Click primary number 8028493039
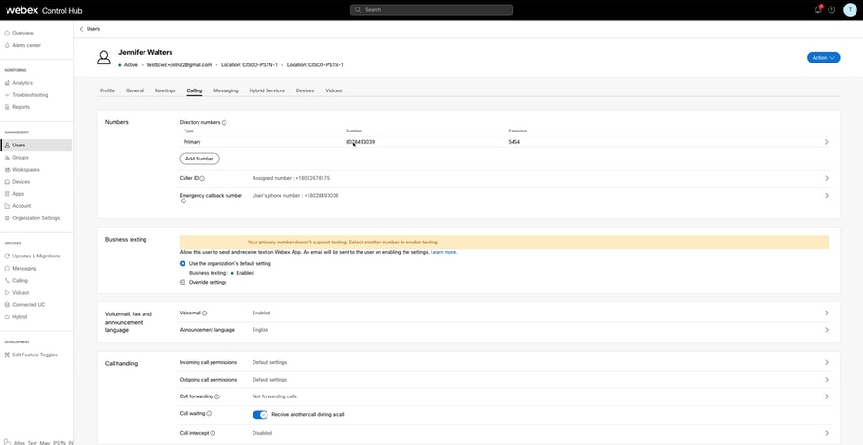The width and height of the screenshot is (863, 445). coord(360,142)
